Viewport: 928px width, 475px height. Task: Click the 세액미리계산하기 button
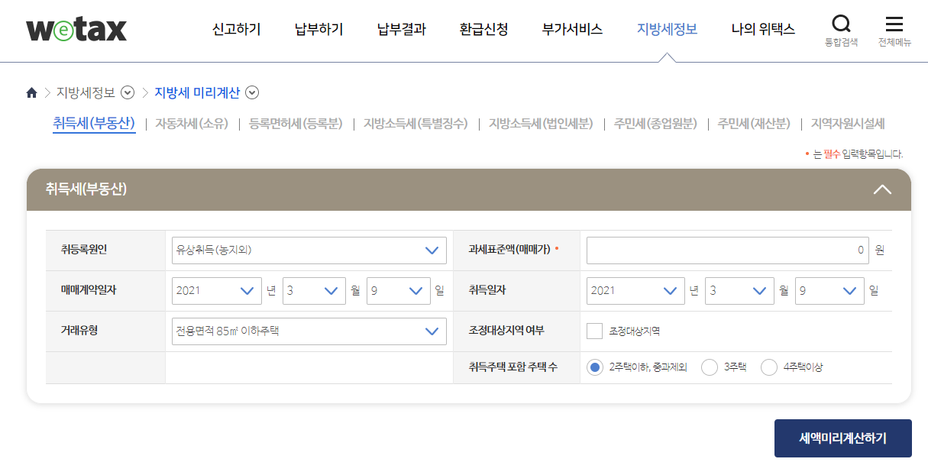point(843,438)
